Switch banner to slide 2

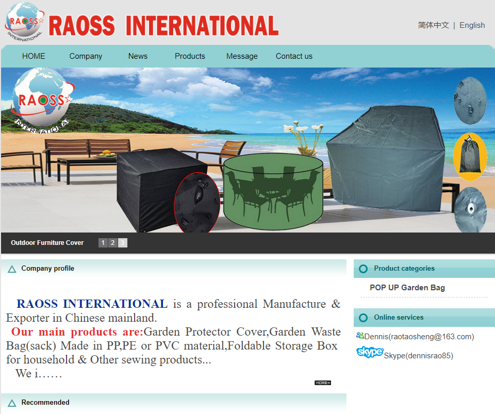click(112, 242)
